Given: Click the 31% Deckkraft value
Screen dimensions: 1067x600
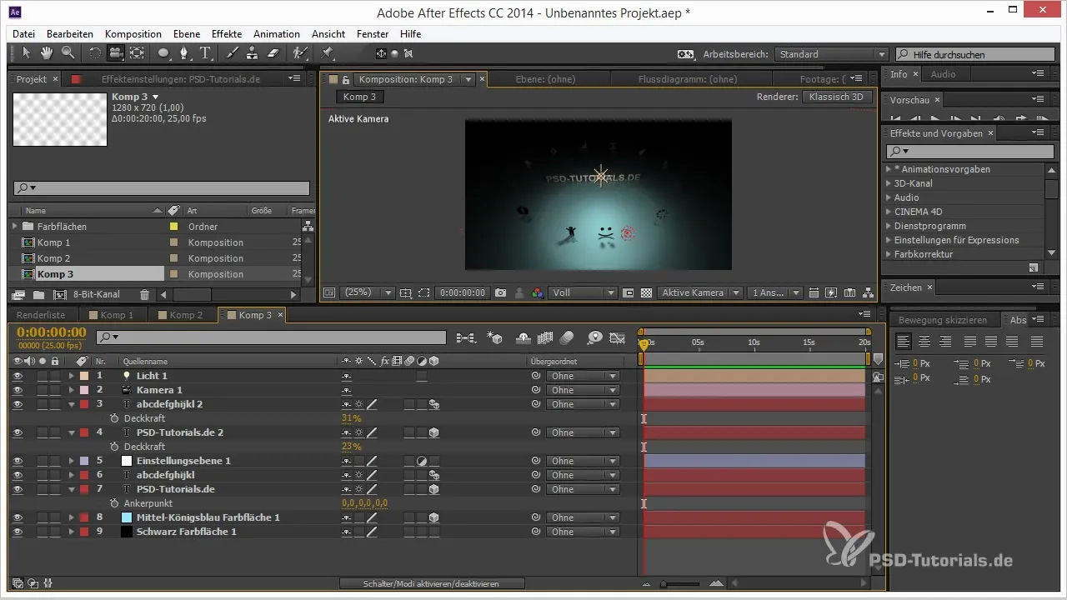Looking at the screenshot, I should 351,418.
